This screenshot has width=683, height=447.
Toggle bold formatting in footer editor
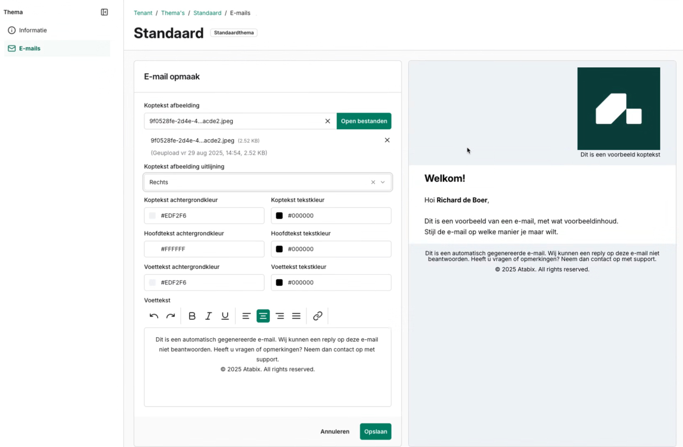click(192, 316)
